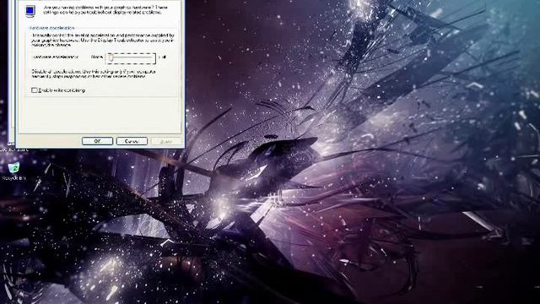
Task: Click the Cancel button in the dialog
Action: tap(132, 141)
